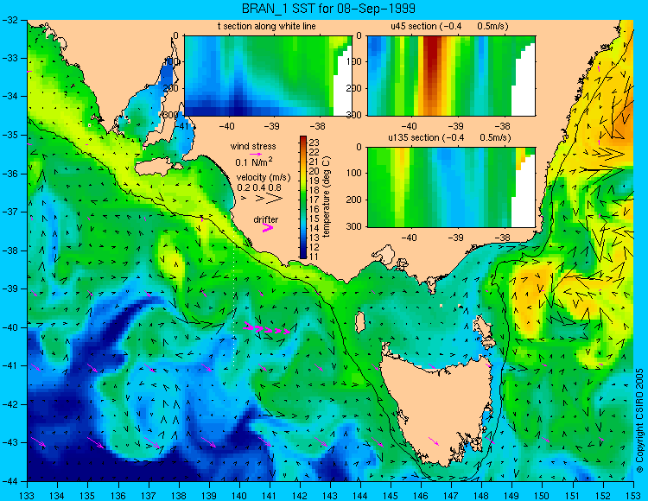Screen dimensions: 648x501
Task: Click latitude label -34 on the left axis
Action: coord(10,97)
